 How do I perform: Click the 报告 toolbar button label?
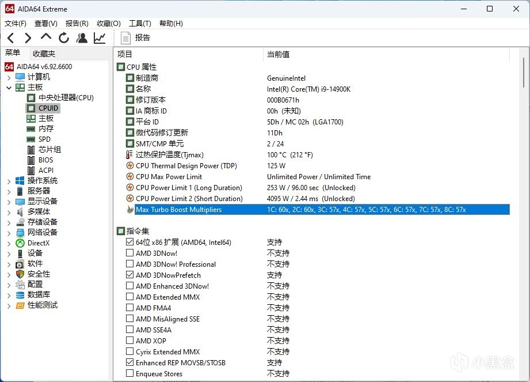pos(143,37)
